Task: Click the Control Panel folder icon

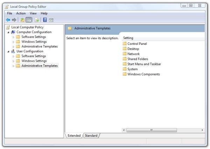Action: 125,43
